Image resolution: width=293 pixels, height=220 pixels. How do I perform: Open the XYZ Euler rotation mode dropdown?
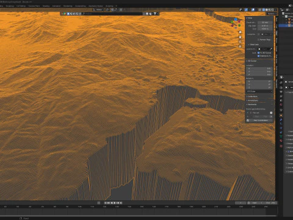tap(259, 92)
